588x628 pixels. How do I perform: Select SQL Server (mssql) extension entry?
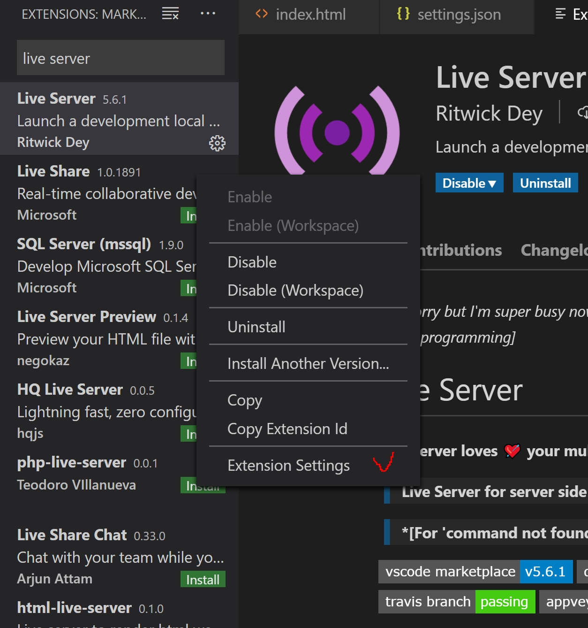click(x=98, y=264)
